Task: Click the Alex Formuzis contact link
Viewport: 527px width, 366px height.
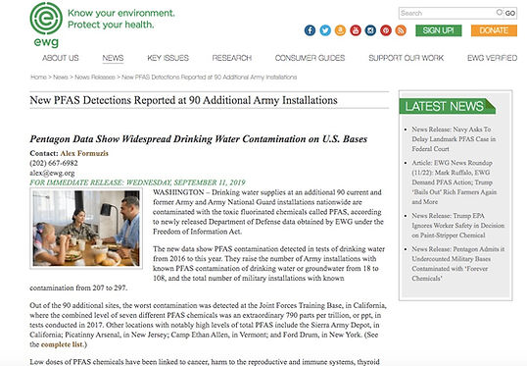Action: point(84,153)
